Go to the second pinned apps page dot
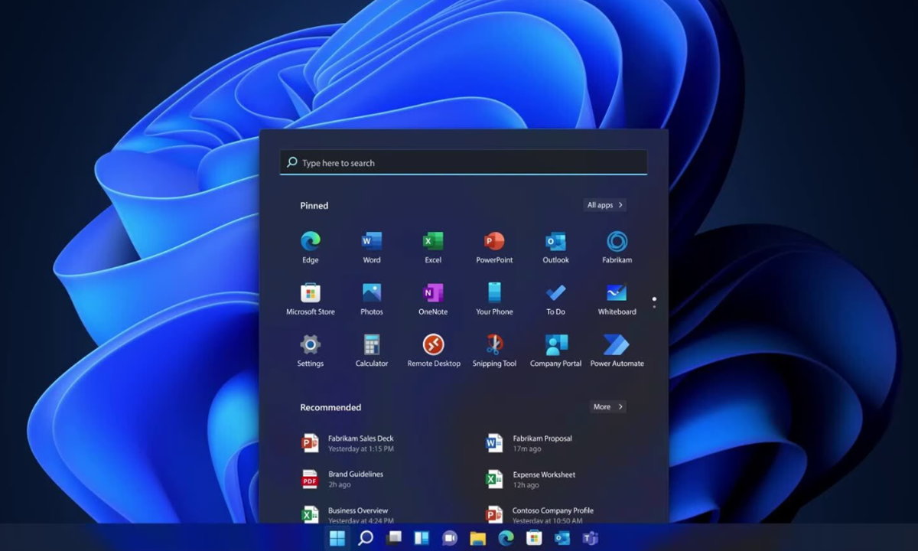The height and width of the screenshot is (551, 918). [x=654, y=307]
